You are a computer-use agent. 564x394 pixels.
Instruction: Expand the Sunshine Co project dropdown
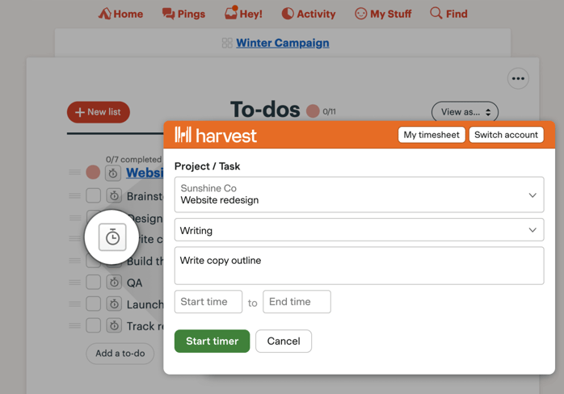point(359,195)
